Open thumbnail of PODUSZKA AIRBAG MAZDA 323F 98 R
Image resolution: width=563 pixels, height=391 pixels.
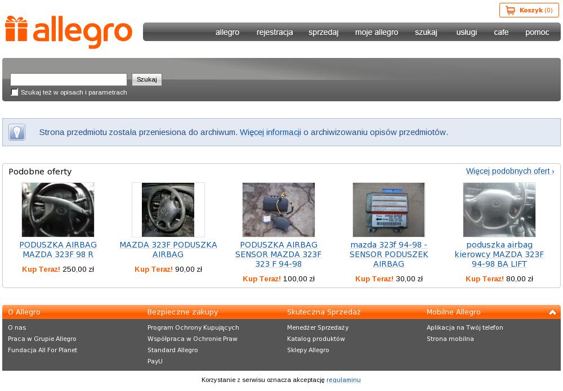tap(58, 210)
